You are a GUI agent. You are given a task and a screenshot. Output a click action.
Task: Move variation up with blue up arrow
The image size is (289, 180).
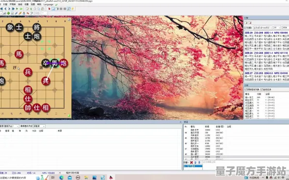coord(195,163)
